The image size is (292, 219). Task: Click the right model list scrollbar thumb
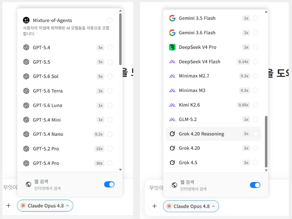[x=266, y=142]
